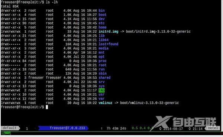This screenshot has height=137, width=223.
Task: Click the 'bin' directory name
Action: point(101,10)
